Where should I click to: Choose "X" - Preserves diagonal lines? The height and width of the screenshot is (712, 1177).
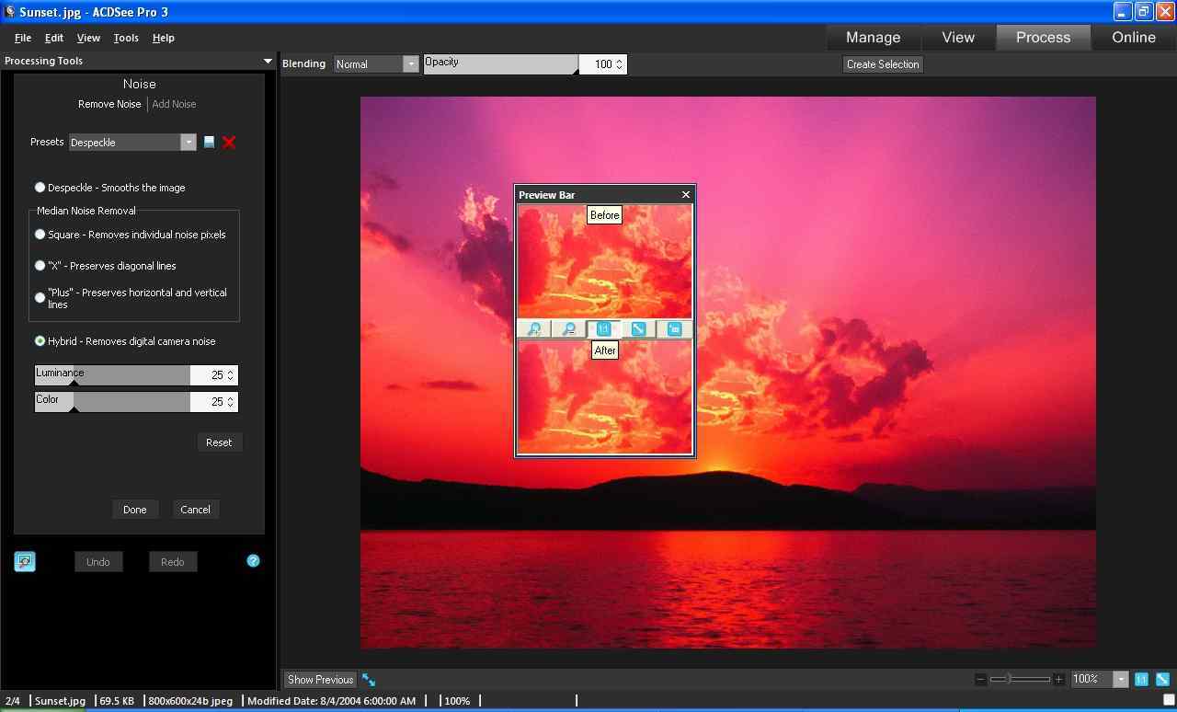[40, 265]
